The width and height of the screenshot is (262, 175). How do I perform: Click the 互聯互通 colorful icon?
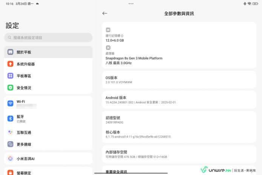(x=11, y=132)
